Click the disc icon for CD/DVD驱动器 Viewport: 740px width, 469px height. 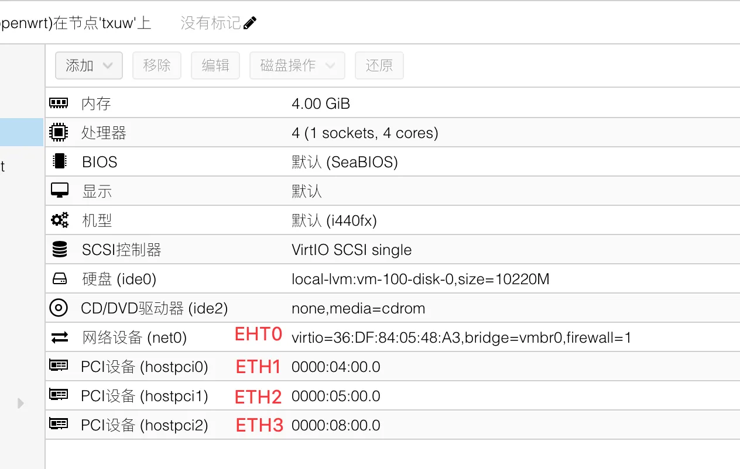(x=59, y=308)
